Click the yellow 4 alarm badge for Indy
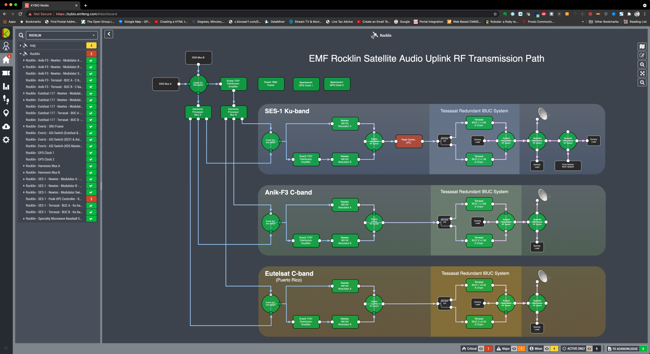The width and height of the screenshot is (650, 354). (x=91, y=46)
